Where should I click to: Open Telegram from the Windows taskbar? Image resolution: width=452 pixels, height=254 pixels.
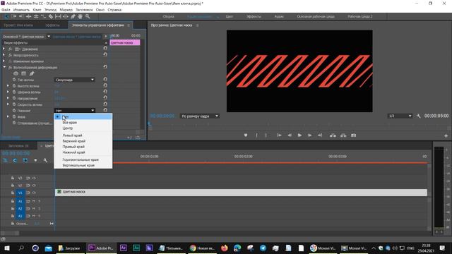coord(263,248)
